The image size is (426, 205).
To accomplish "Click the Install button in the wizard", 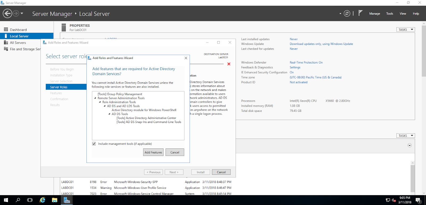I will pyautogui.click(x=200, y=172).
